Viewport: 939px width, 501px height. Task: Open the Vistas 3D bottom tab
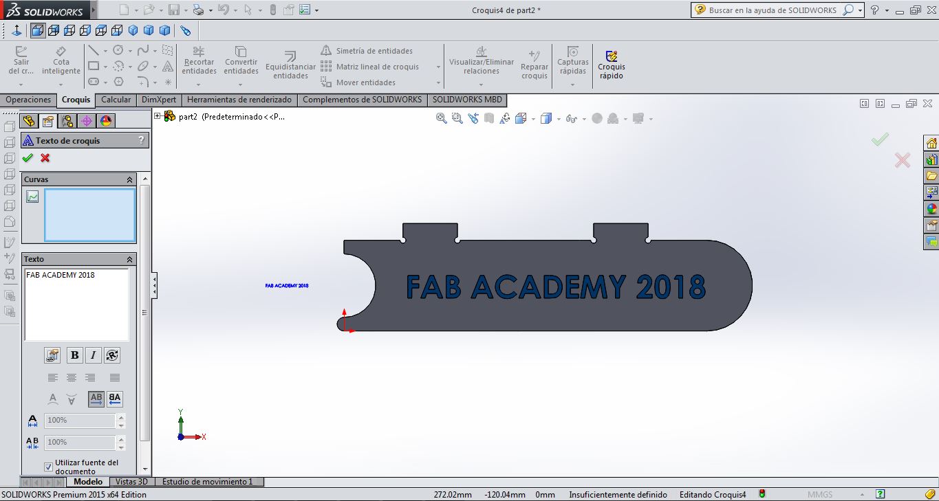[131, 482]
